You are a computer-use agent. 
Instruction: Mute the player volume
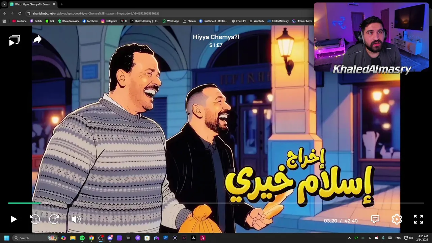(76, 219)
